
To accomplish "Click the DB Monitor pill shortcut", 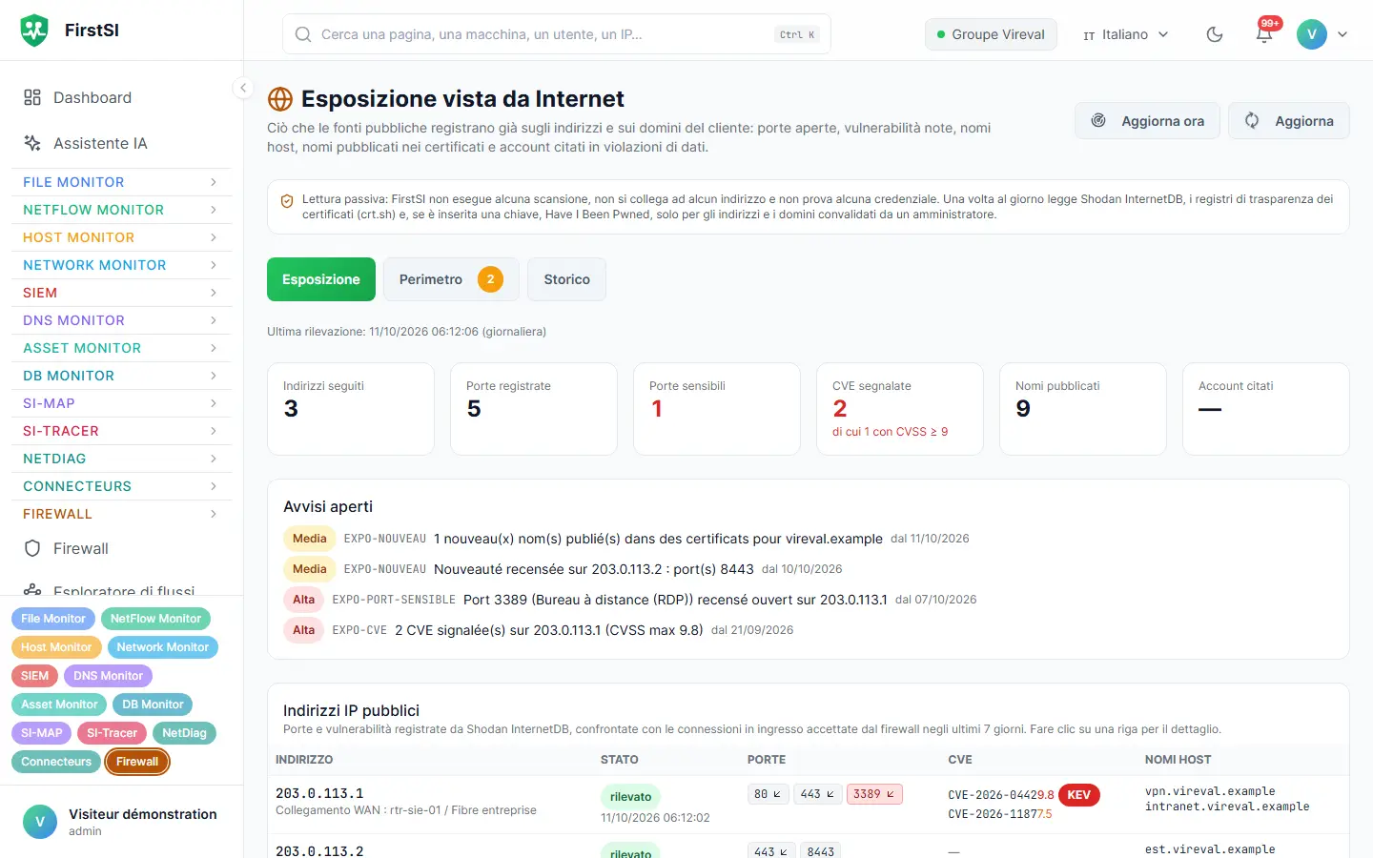I will tap(153, 705).
